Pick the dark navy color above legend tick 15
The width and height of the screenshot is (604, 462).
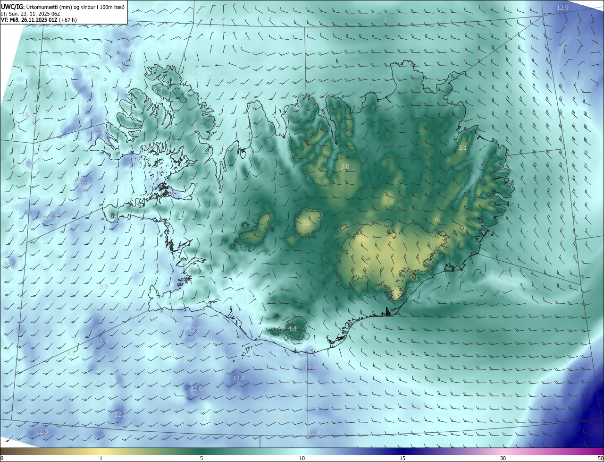403,451
